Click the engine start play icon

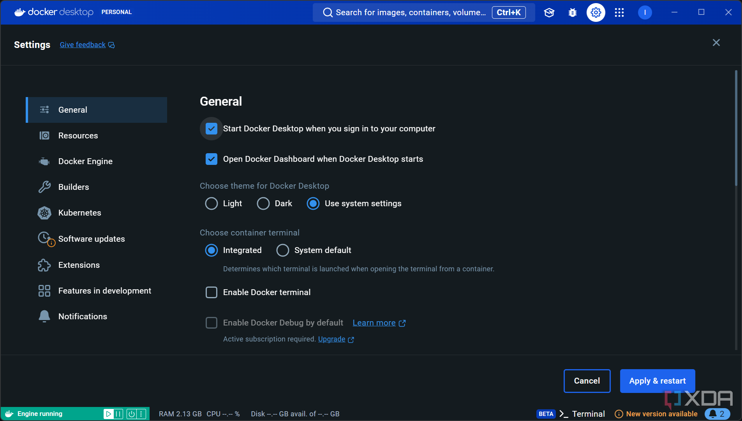tap(108, 414)
